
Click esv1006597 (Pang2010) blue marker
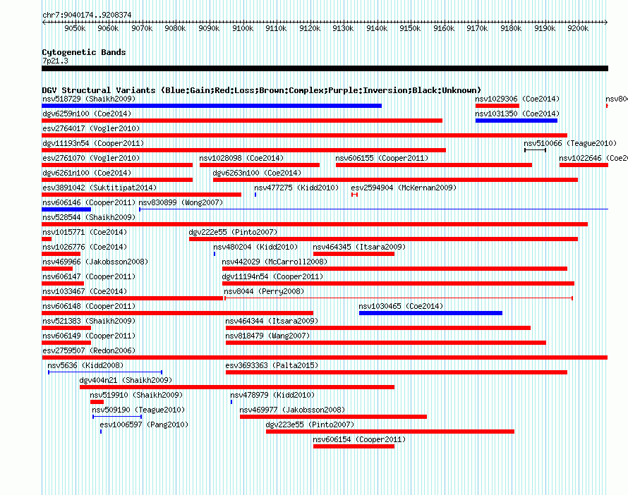point(100,432)
